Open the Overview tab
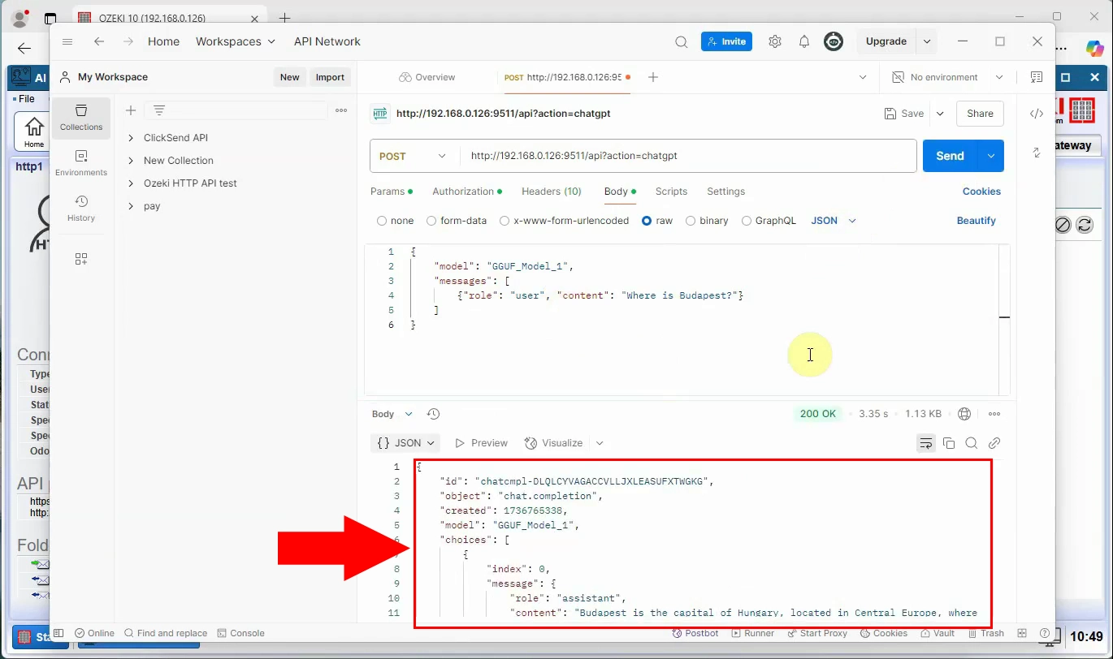The height and width of the screenshot is (659, 1113). click(427, 77)
